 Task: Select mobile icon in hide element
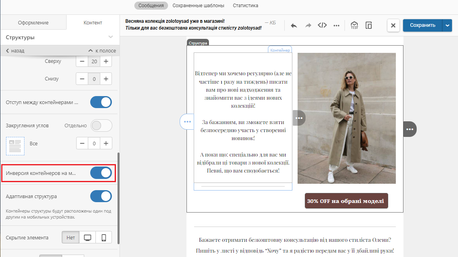click(103, 237)
